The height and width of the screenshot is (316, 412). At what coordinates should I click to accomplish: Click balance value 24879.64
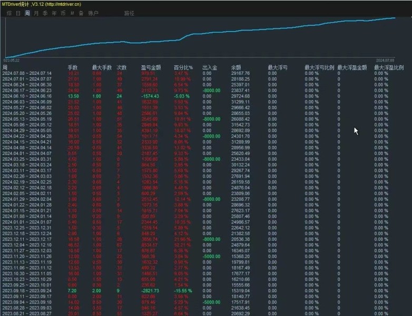coord(240,245)
